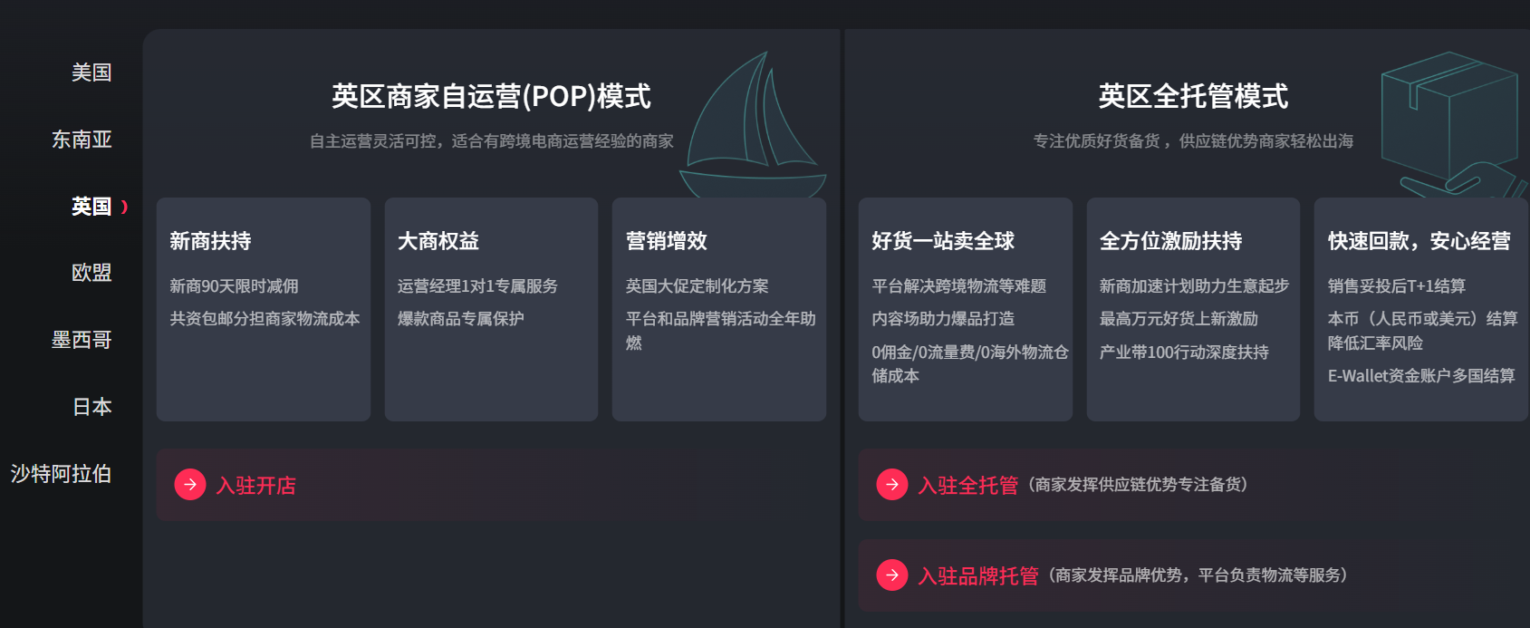Screen dimensions: 1530x628
Task: Open the 入驻全托管 link
Action: click(x=968, y=486)
